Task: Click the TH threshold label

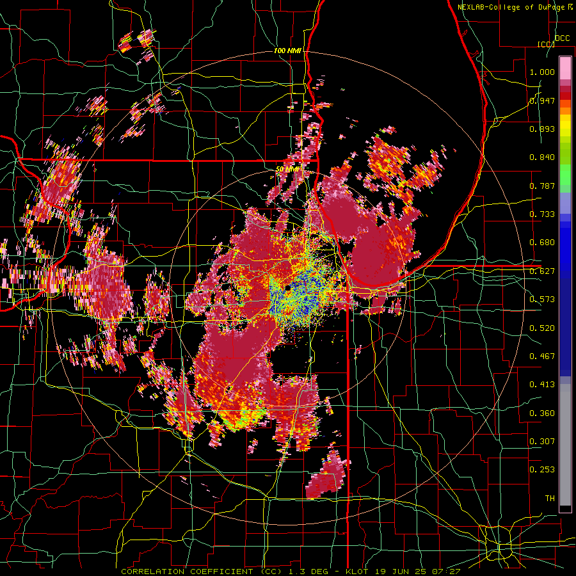Action: (x=550, y=499)
